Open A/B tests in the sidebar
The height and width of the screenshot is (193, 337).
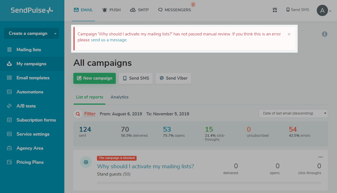26,106
